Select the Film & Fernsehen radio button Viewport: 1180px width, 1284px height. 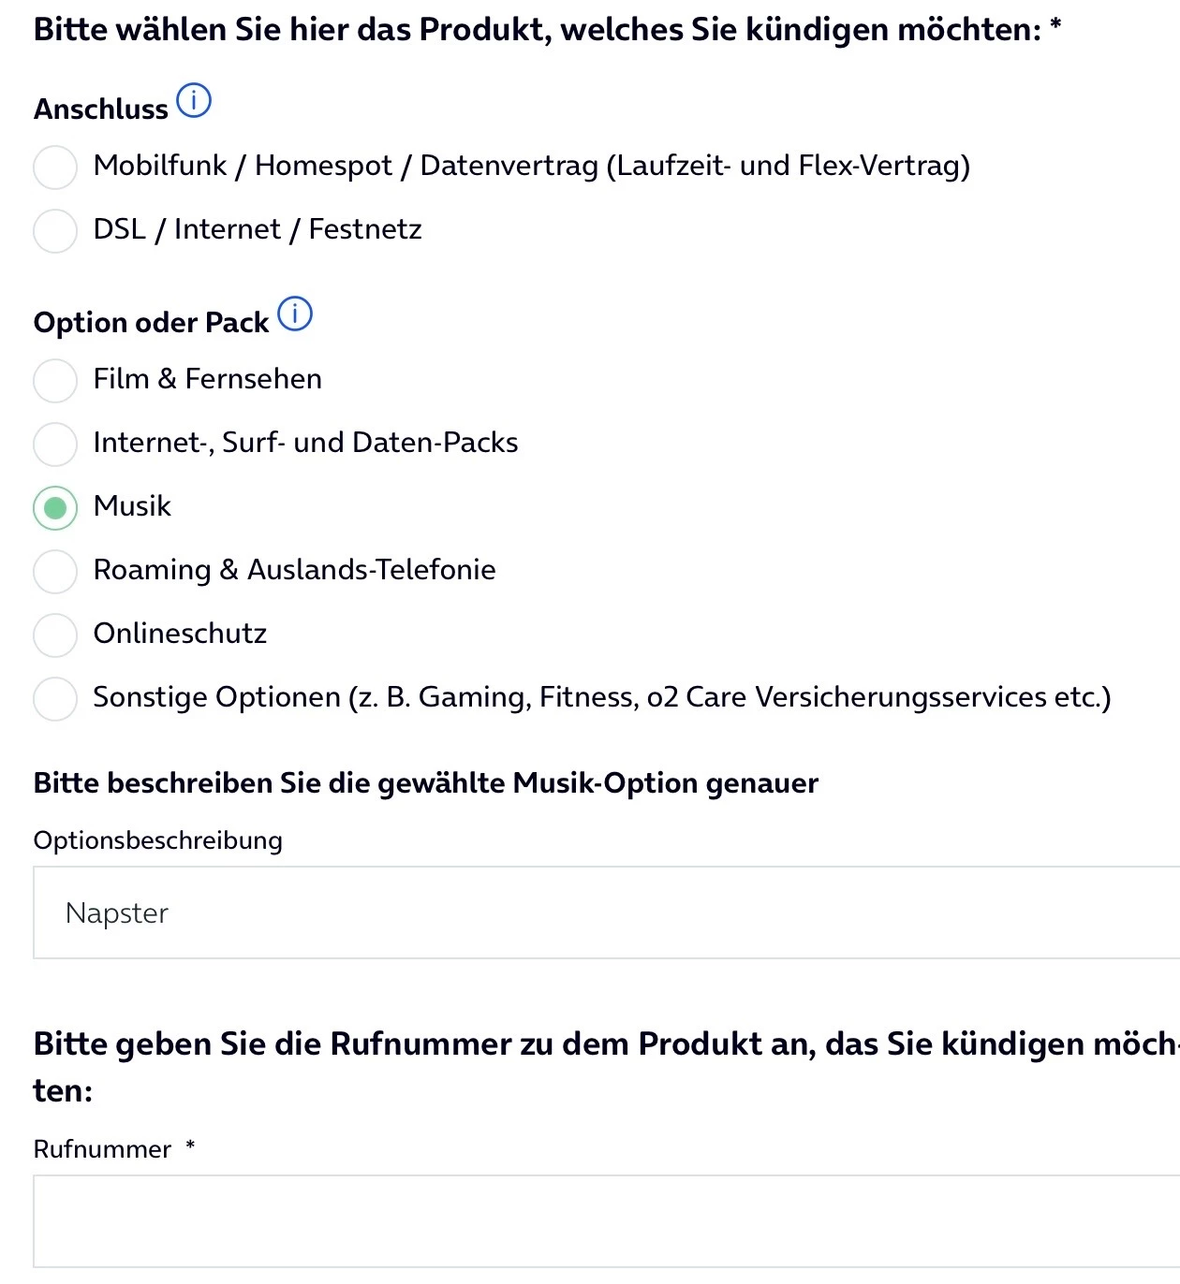point(55,381)
